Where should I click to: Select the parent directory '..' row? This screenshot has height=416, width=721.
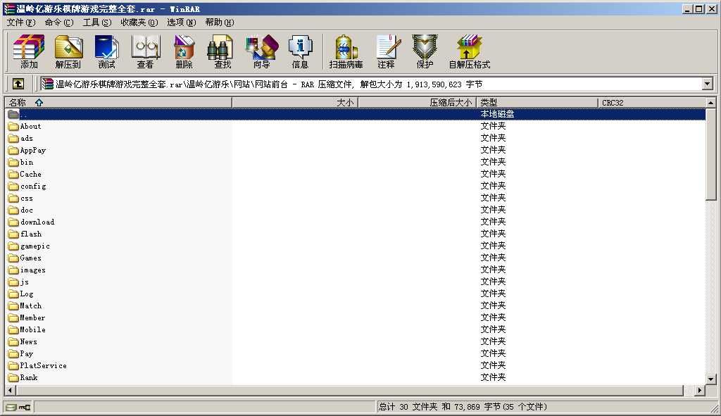click(356, 114)
